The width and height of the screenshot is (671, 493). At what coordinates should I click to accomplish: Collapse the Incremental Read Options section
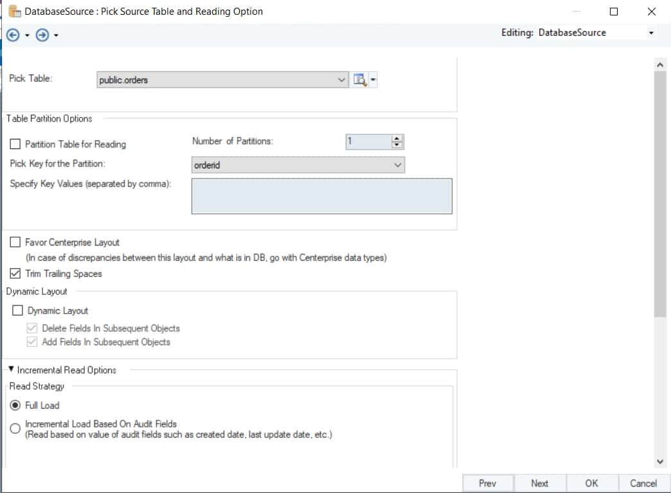click(x=10, y=370)
